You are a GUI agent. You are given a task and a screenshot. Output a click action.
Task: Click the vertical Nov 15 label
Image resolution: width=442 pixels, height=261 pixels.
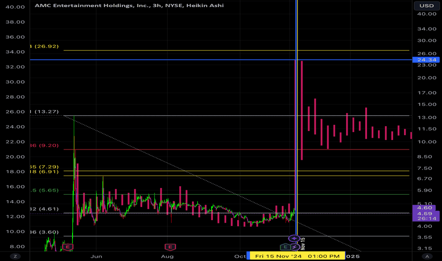(303, 243)
